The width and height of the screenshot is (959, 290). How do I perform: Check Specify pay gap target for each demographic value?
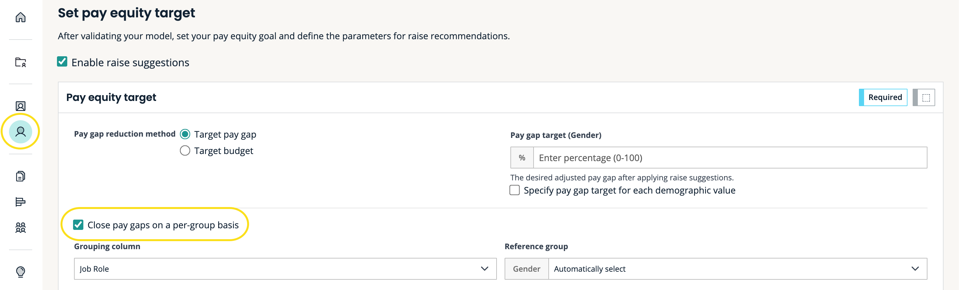point(515,190)
